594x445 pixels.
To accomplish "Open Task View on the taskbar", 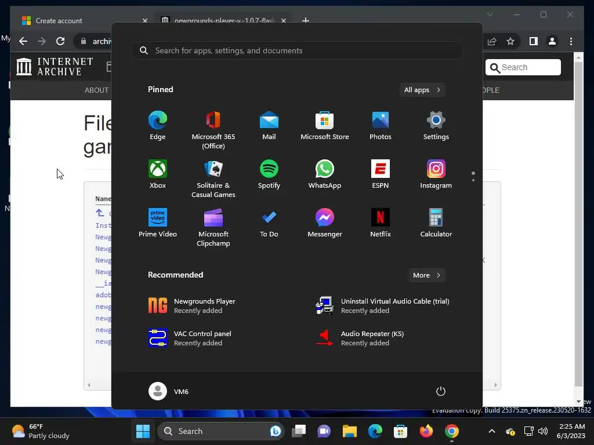I will point(299,431).
